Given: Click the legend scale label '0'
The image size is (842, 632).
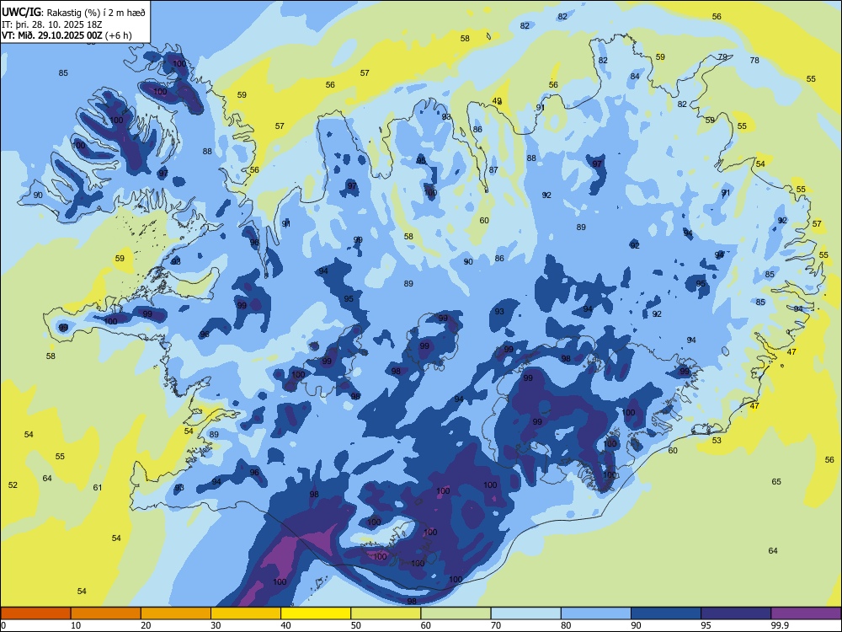Looking at the screenshot, I should 3,625.
